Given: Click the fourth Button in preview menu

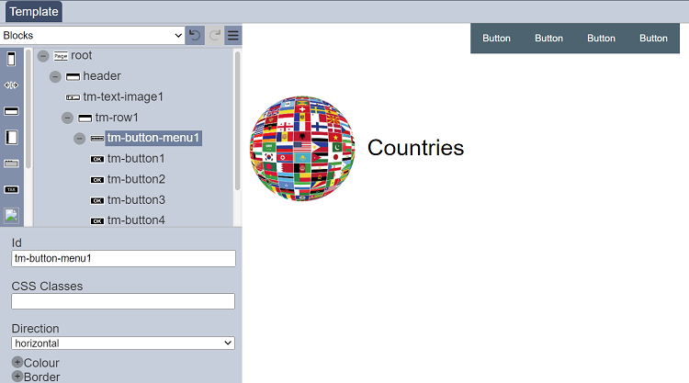Looking at the screenshot, I should [653, 39].
